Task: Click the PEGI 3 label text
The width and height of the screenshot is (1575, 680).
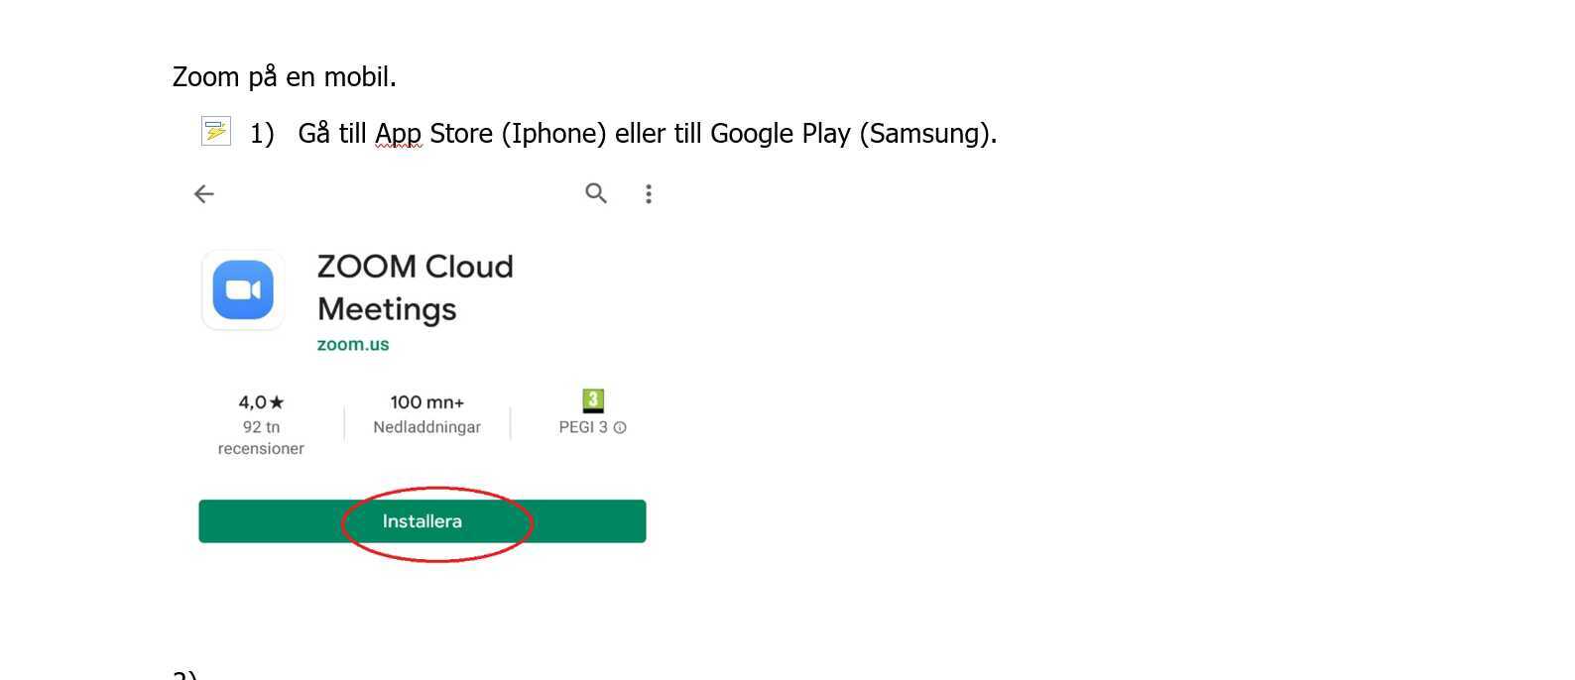Action: click(583, 427)
